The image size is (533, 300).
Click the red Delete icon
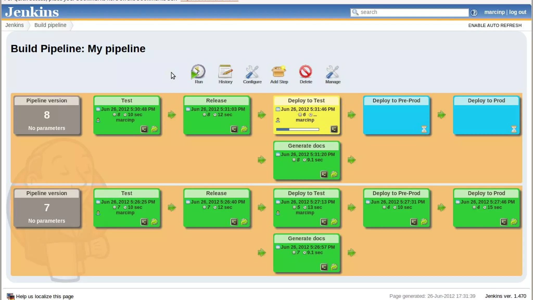click(306, 72)
